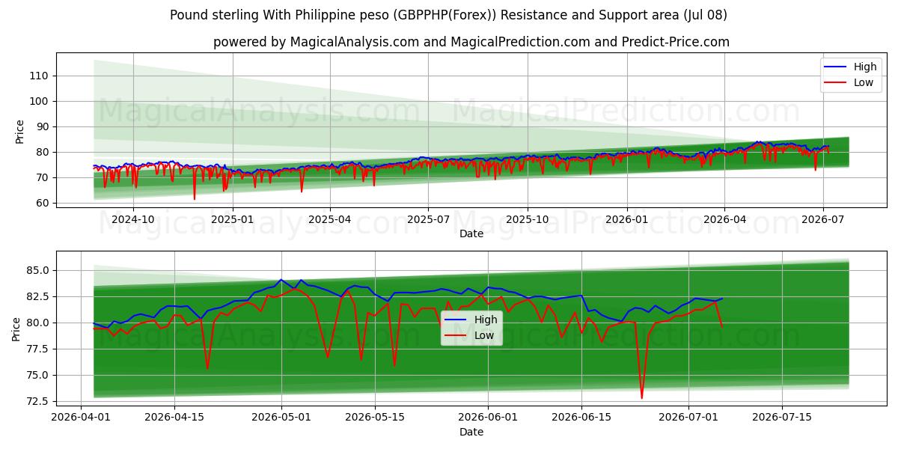Click the '2026-05-15' date tick

[376, 418]
